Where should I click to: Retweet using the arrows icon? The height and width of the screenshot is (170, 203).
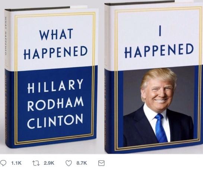coord(36,163)
